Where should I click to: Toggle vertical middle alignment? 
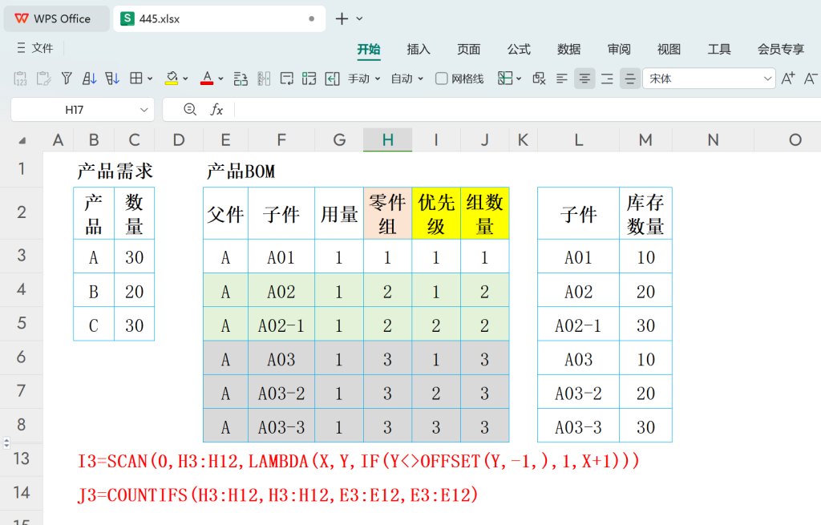(x=630, y=79)
